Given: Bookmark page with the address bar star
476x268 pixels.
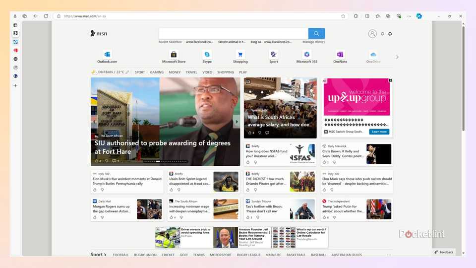Looking at the screenshot, I should [343, 16].
